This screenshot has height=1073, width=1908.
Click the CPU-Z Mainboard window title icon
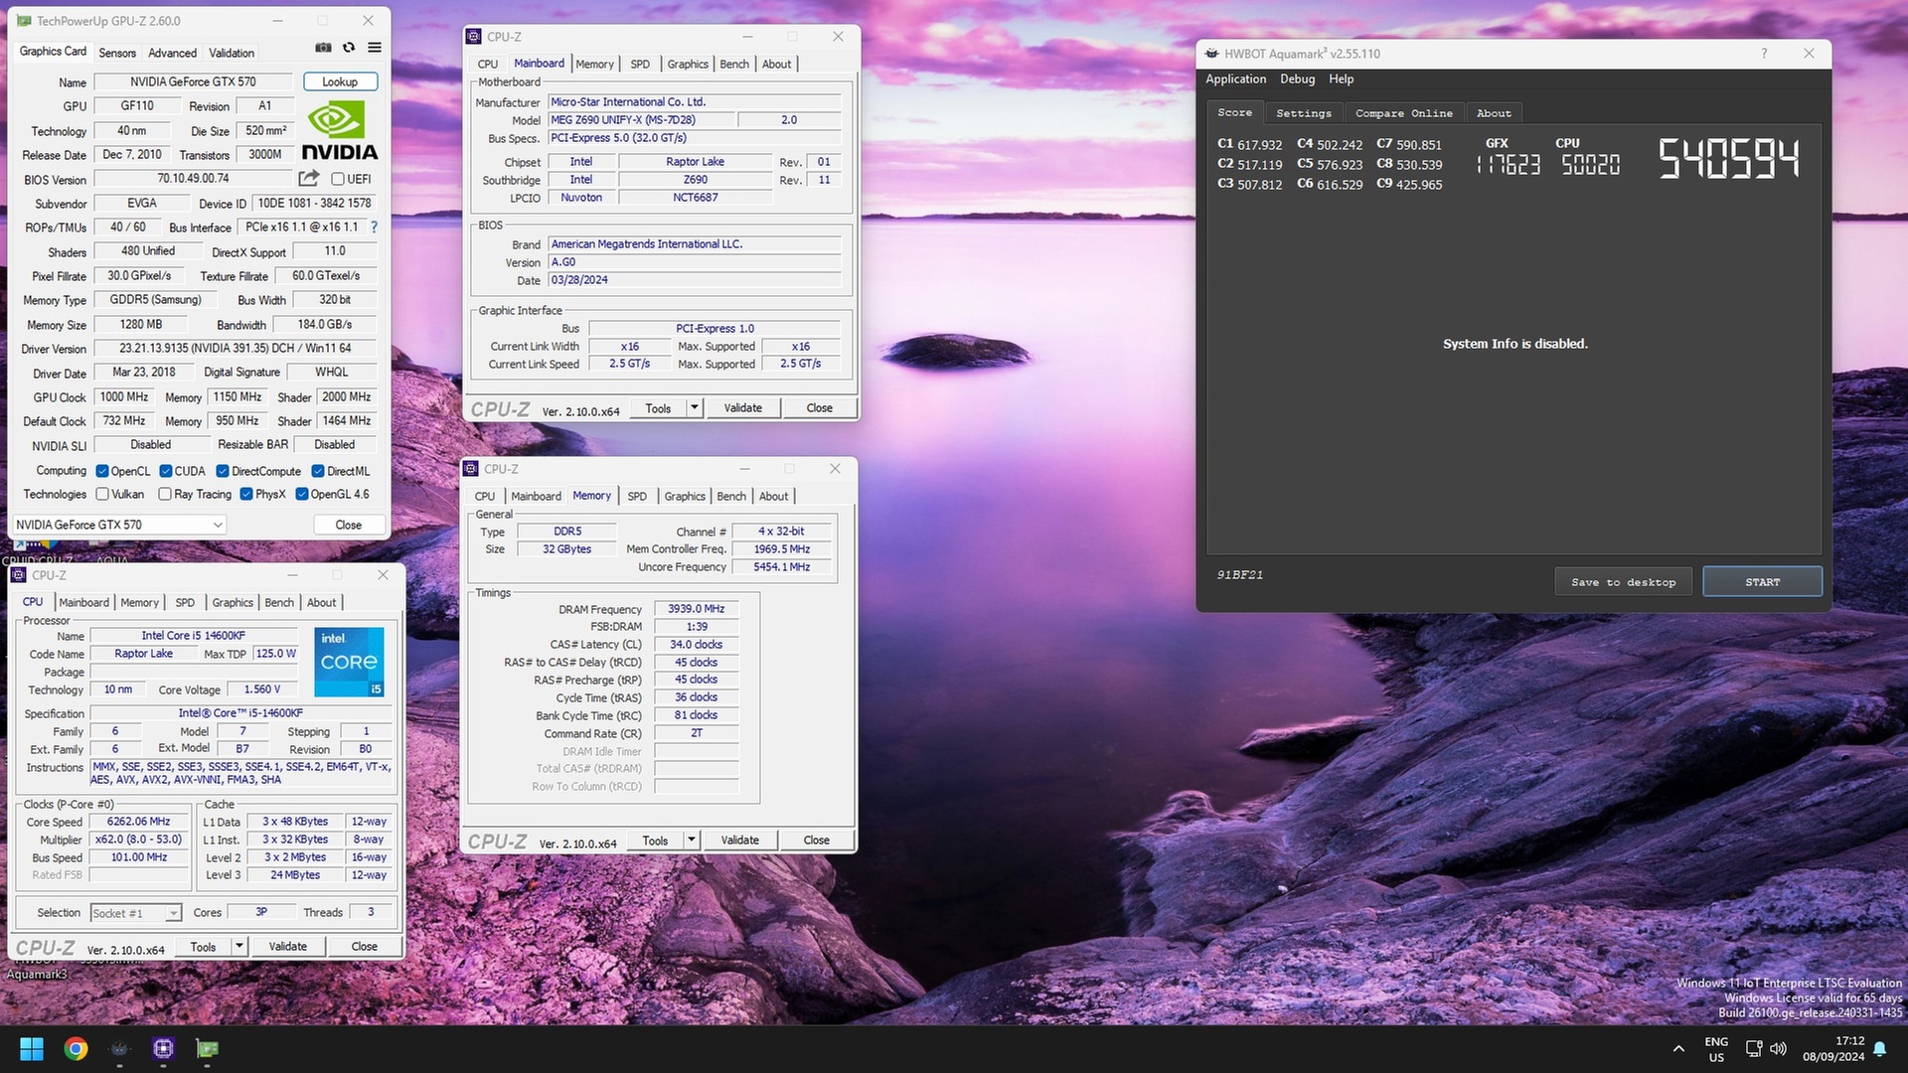(474, 37)
